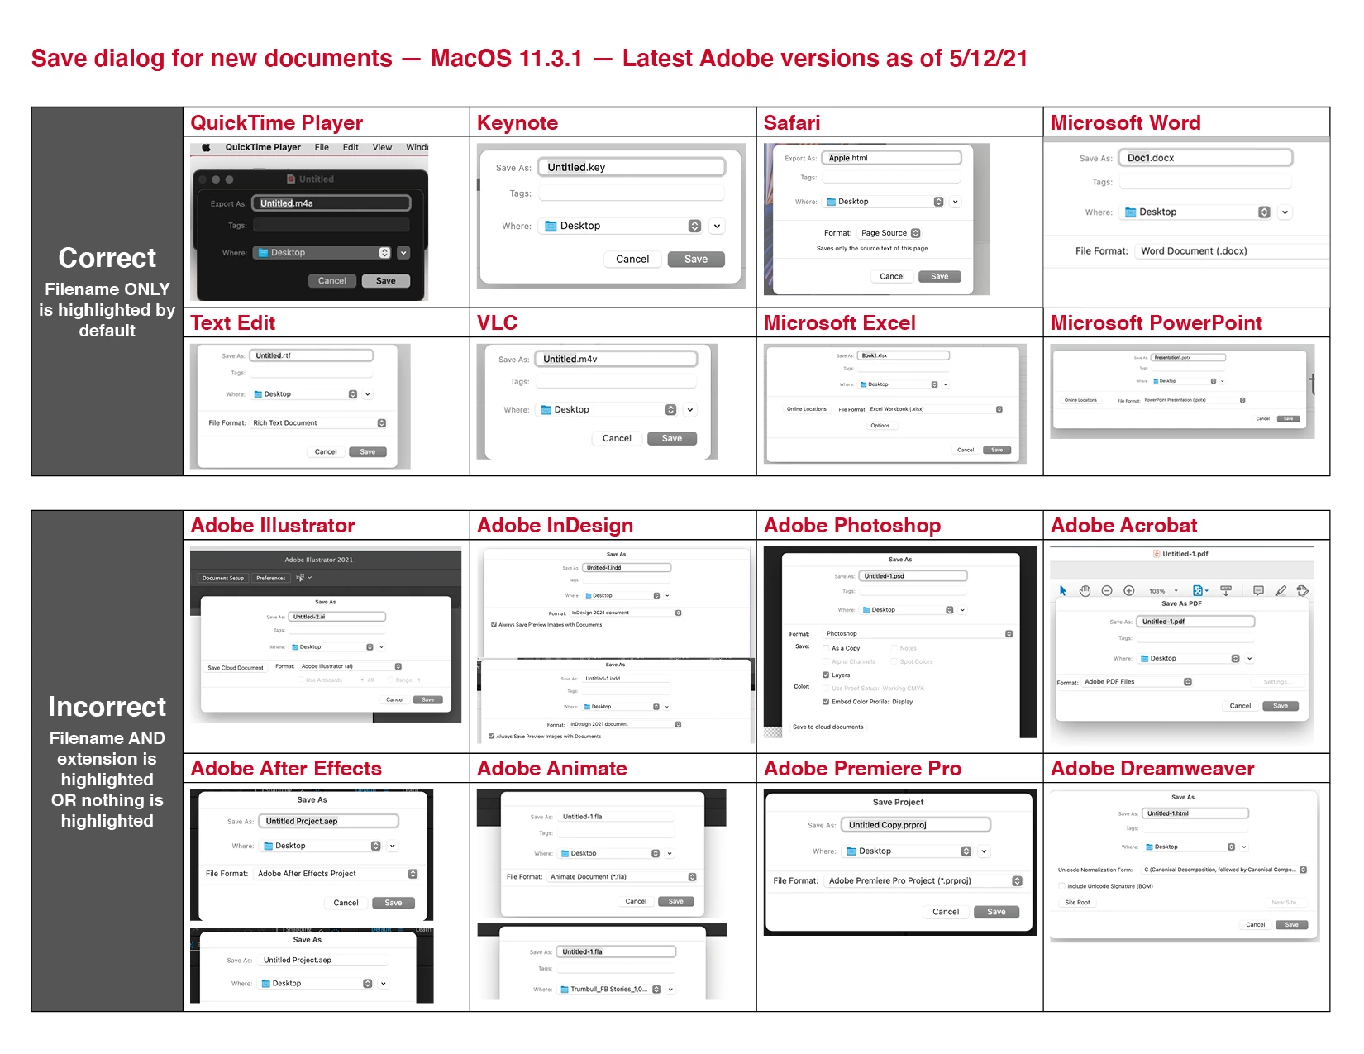Click the Desktop folder icon in Keynote dialog

[551, 226]
